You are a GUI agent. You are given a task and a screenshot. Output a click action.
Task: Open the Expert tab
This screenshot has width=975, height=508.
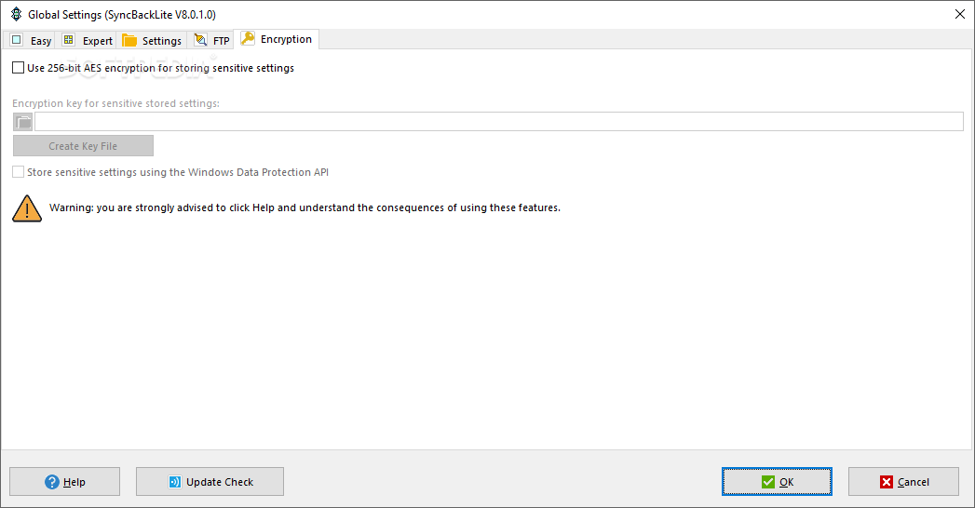pyautogui.click(x=87, y=40)
